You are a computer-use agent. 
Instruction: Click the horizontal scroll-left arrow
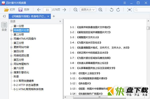pos(65,97)
